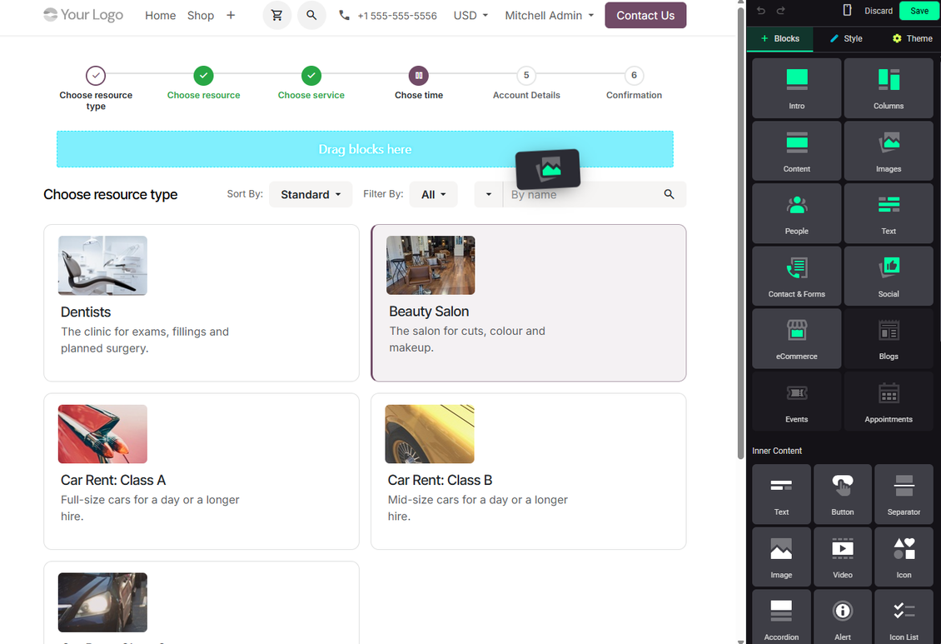Open the Events blocks category
The height and width of the screenshot is (644, 941).
tap(796, 401)
